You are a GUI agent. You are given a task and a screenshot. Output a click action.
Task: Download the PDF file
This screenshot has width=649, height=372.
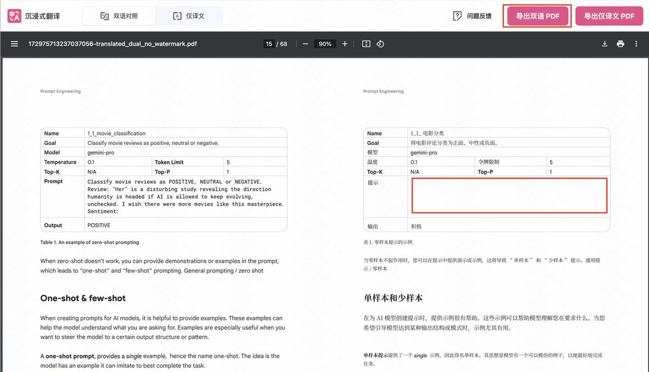pyautogui.click(x=605, y=44)
